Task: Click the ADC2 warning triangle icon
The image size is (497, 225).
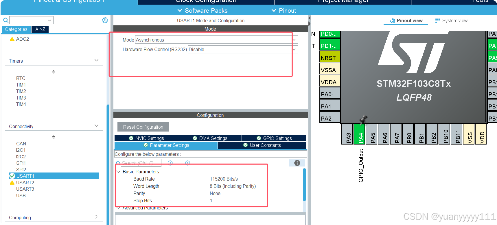Action: click(x=12, y=39)
